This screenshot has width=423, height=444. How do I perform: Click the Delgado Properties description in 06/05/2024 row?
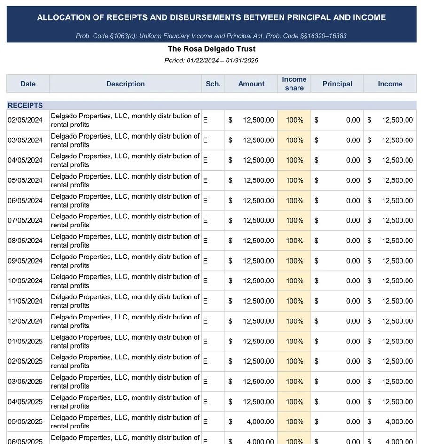125,201
